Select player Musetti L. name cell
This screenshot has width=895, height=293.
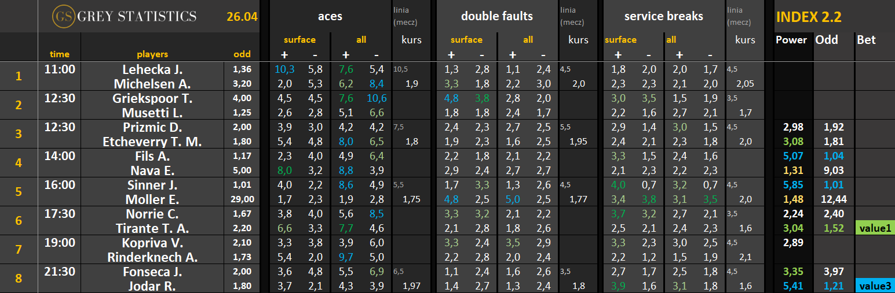152,113
